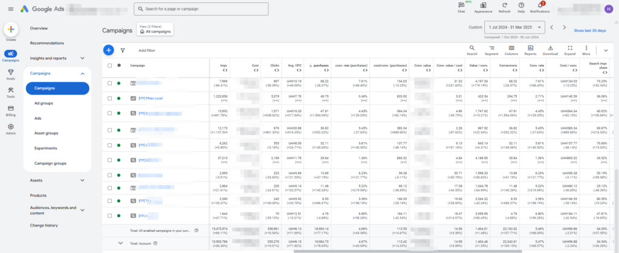Screen dimensions: 619x253
Task: Open Recommendations page from sidebar
Action: (47, 43)
